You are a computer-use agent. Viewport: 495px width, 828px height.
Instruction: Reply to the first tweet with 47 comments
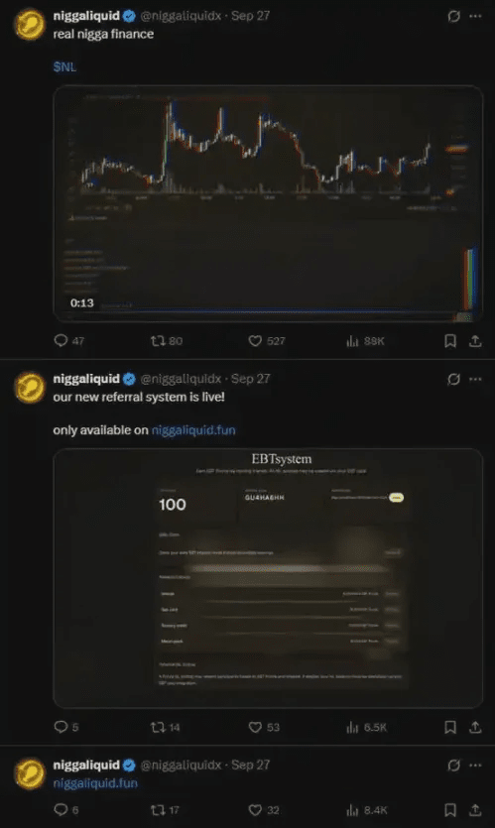click(68, 341)
